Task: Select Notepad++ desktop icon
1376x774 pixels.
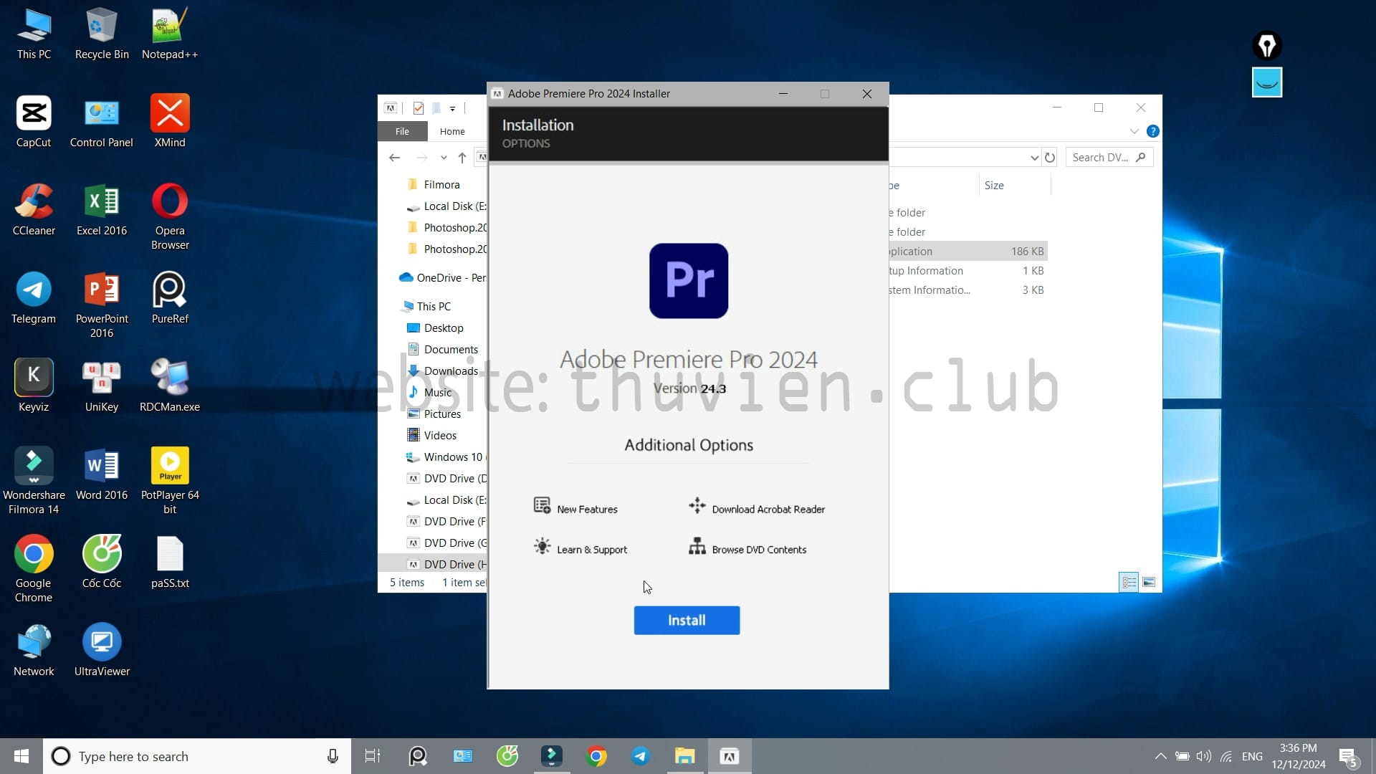Action: tap(170, 34)
